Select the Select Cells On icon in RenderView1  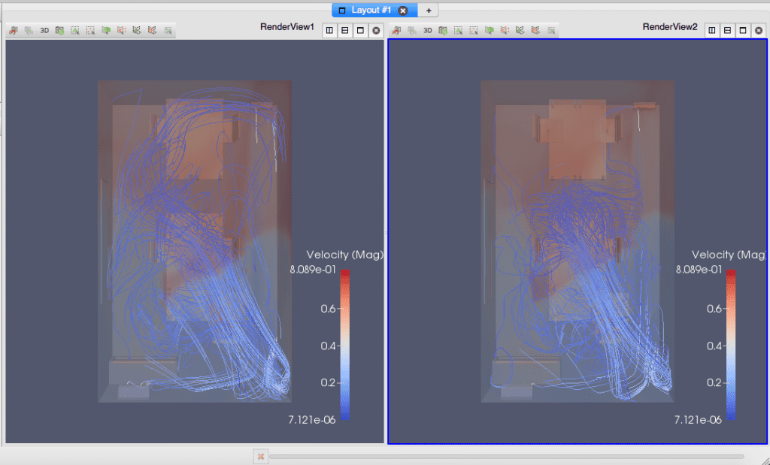pyautogui.click(x=76, y=30)
